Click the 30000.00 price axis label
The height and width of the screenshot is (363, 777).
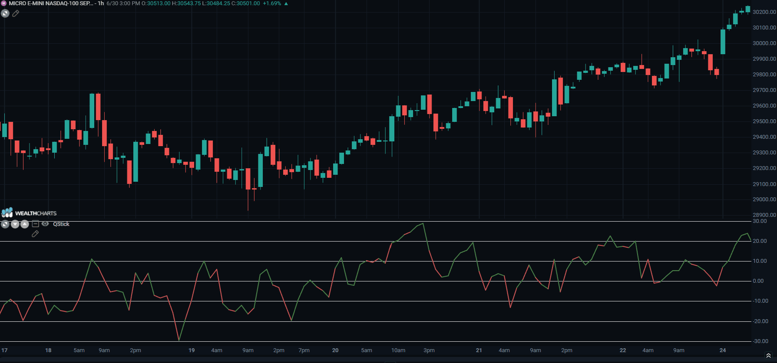[764, 43]
